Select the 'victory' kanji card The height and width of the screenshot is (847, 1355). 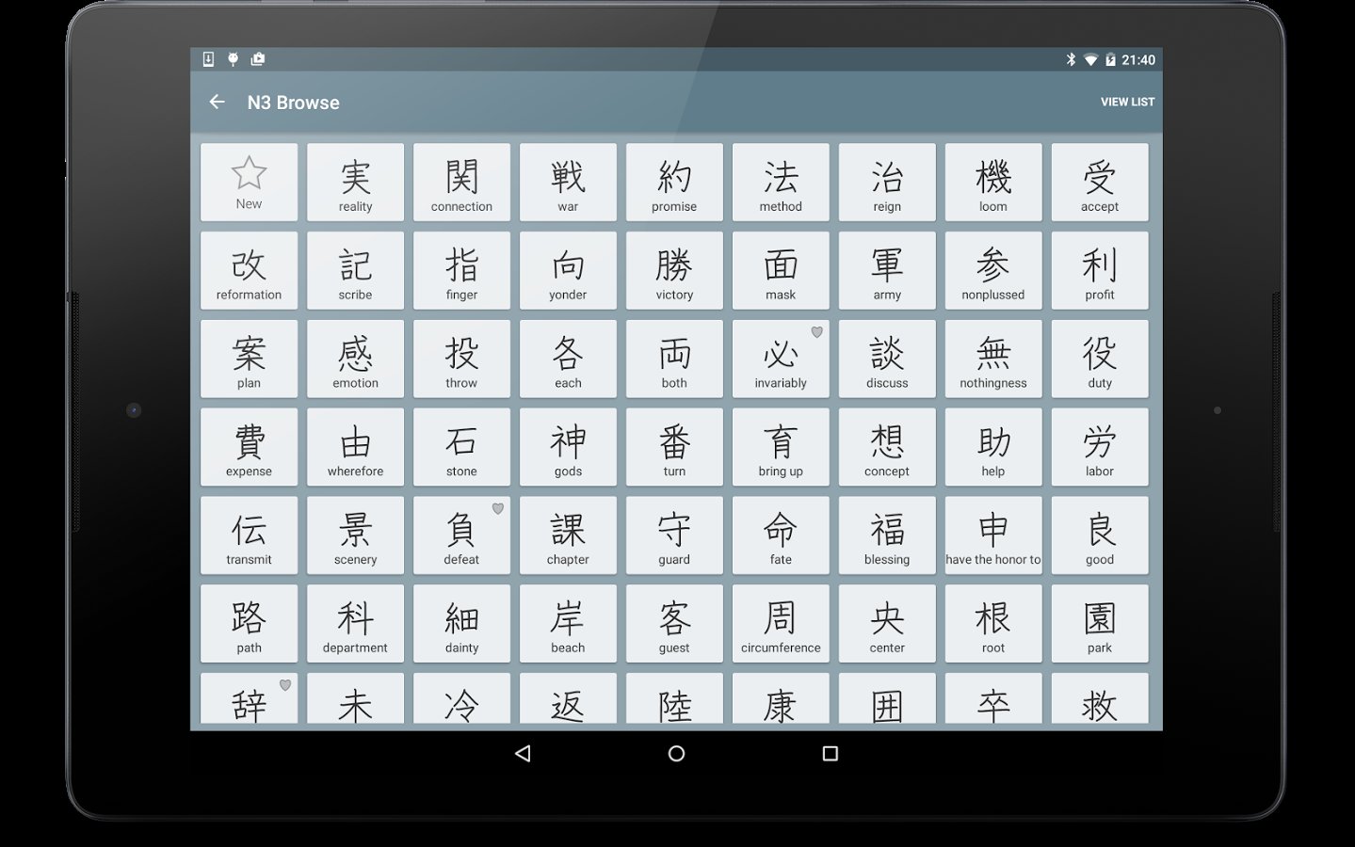[x=674, y=270]
